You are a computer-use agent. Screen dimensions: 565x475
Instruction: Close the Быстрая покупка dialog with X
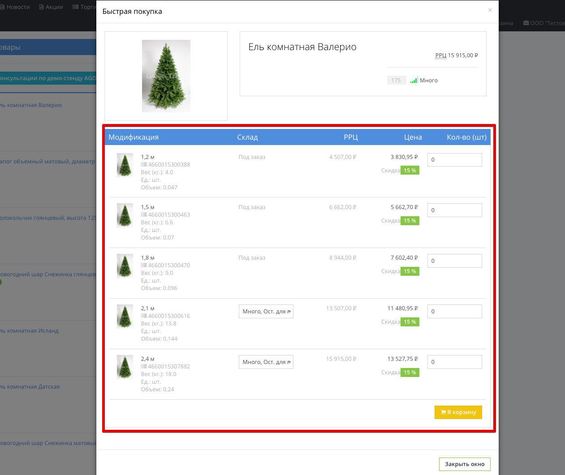(x=490, y=10)
